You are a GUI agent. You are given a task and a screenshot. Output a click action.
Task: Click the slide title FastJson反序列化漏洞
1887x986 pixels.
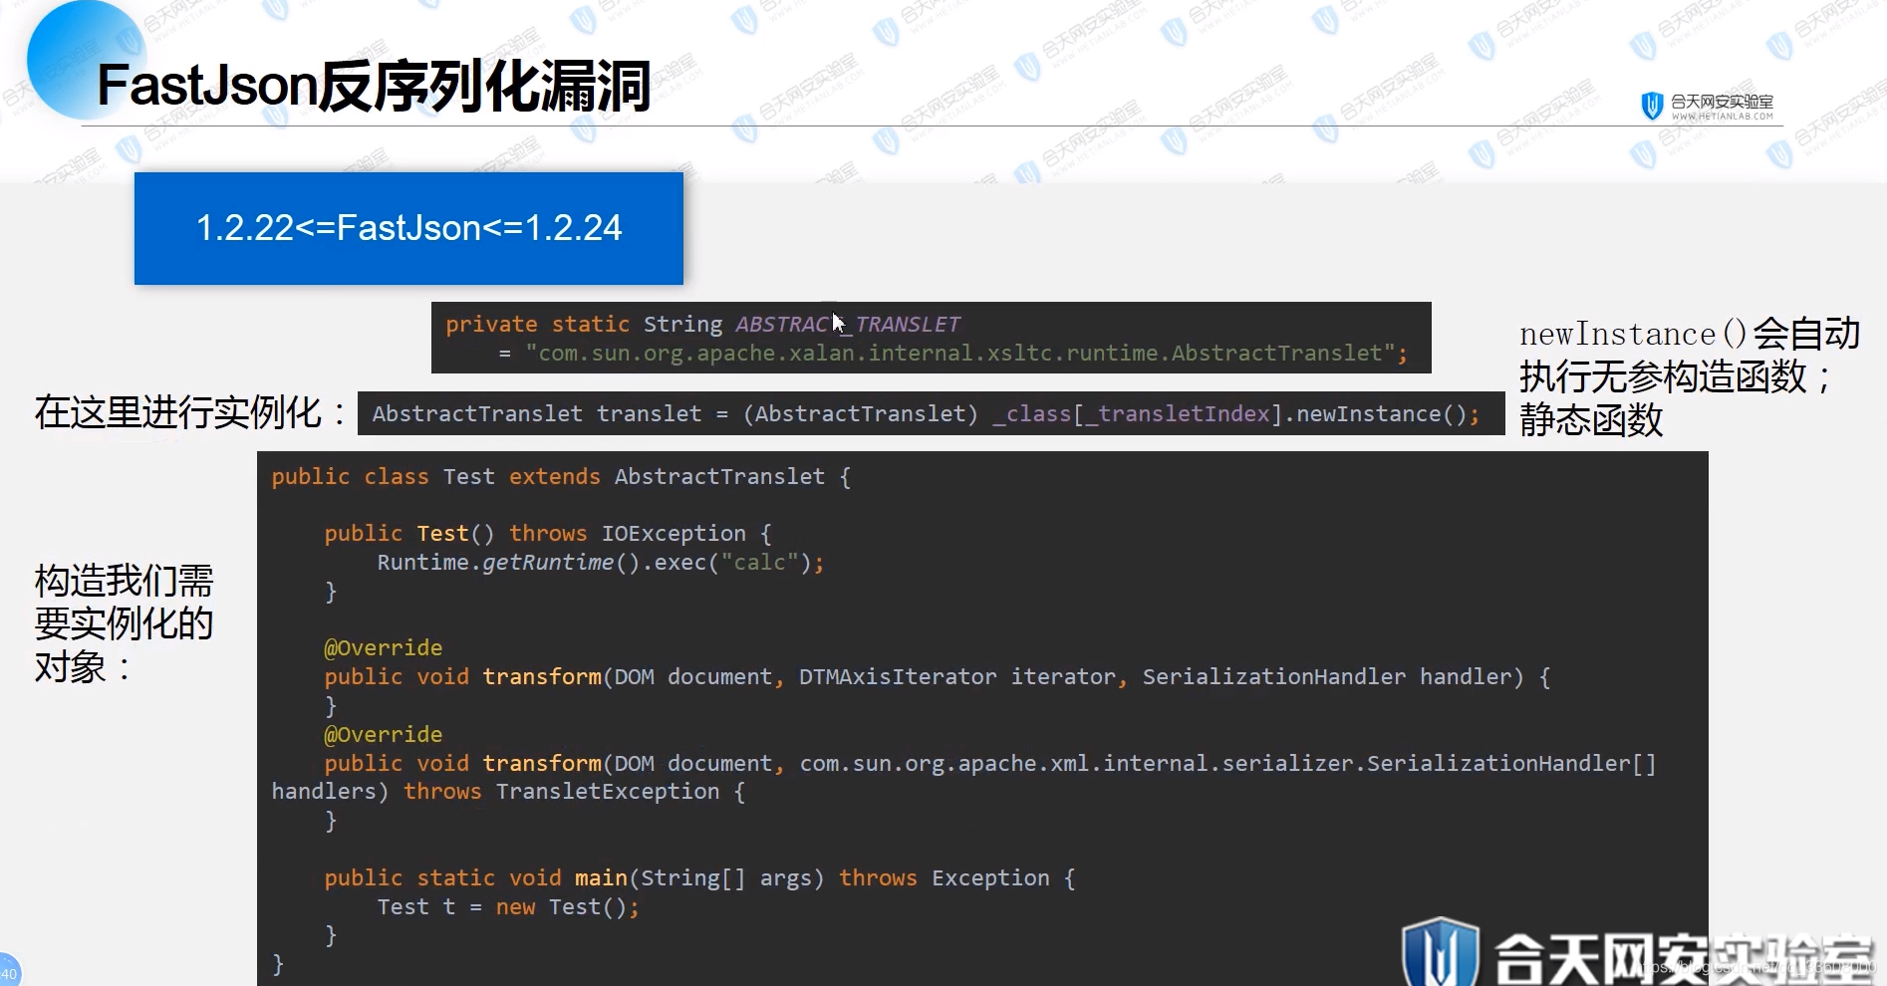pyautogui.click(x=374, y=86)
